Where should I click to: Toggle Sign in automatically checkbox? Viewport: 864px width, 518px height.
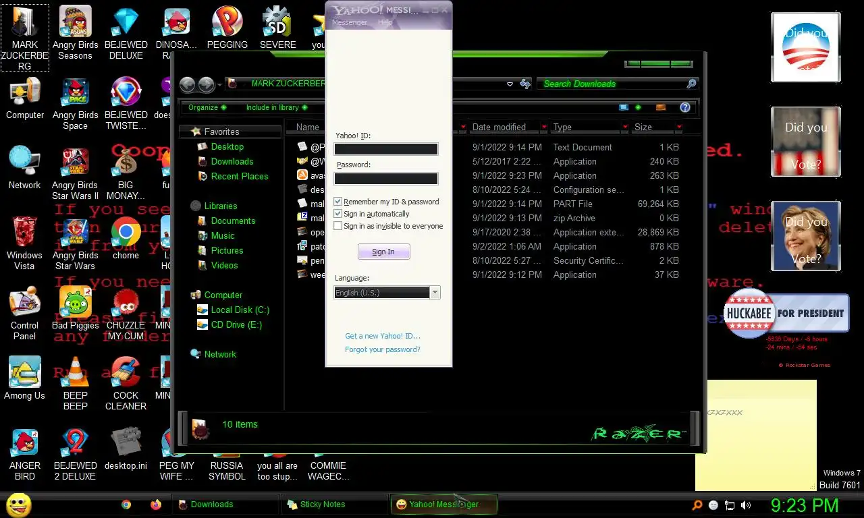click(x=338, y=214)
